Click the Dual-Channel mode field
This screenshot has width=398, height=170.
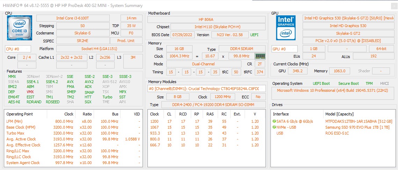pos(204,64)
